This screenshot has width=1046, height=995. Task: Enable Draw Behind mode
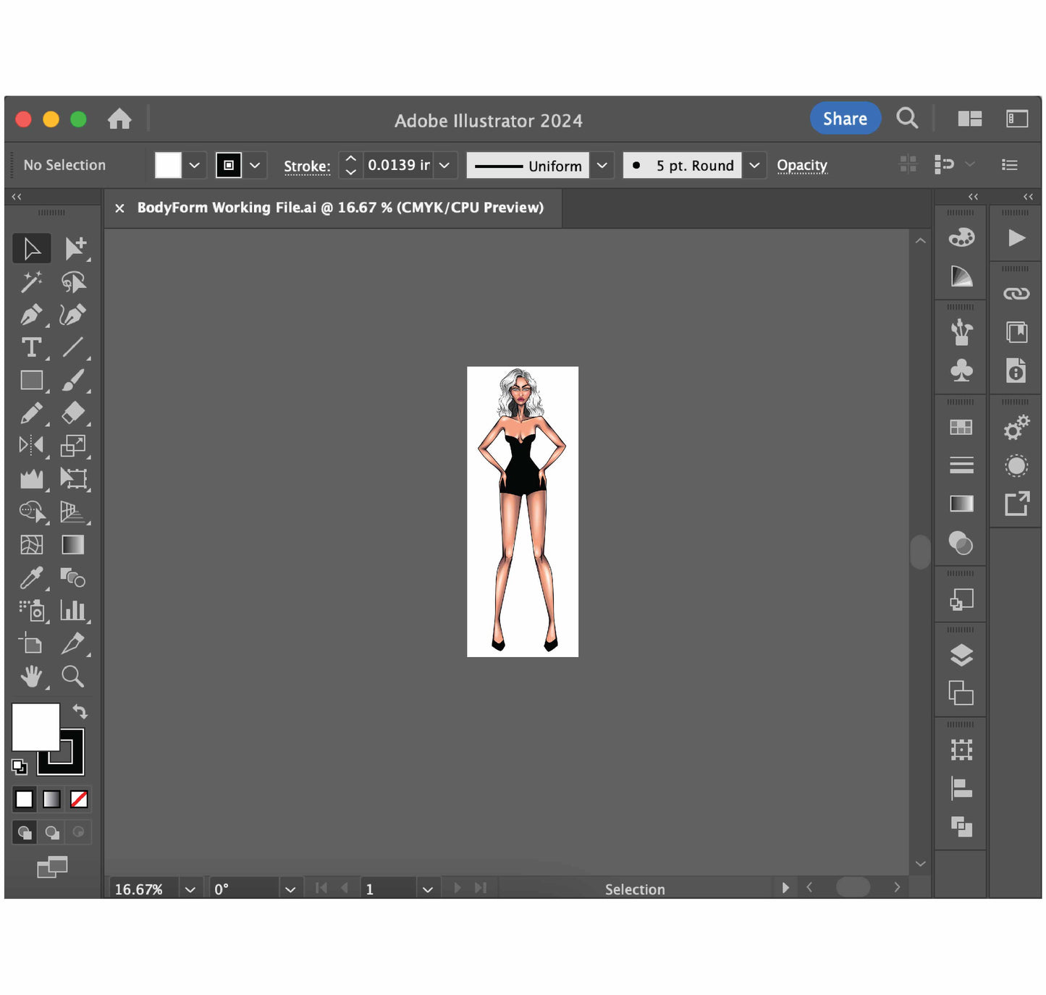(x=52, y=832)
